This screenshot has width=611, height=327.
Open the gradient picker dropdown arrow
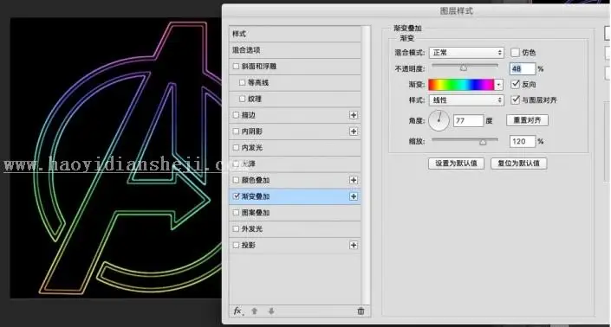click(x=498, y=85)
